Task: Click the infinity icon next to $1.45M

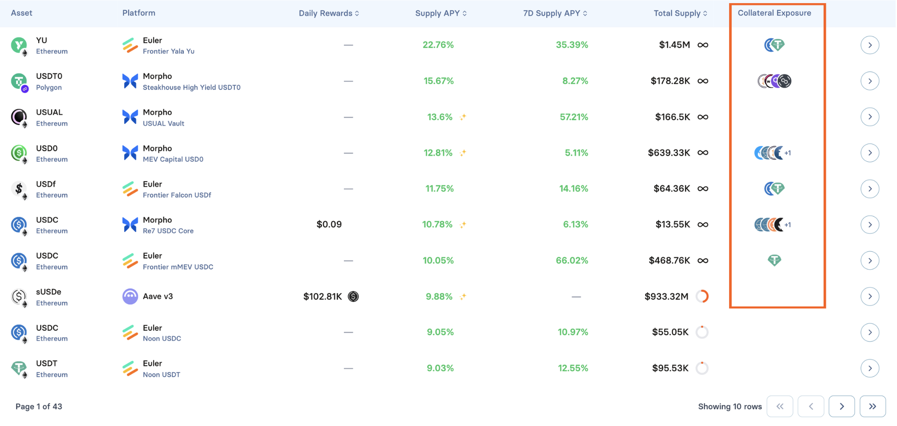Action: point(702,45)
